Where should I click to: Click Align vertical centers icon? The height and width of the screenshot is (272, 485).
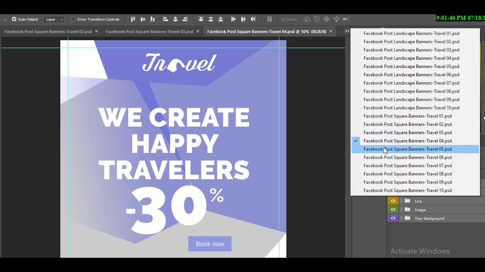click(x=142, y=19)
